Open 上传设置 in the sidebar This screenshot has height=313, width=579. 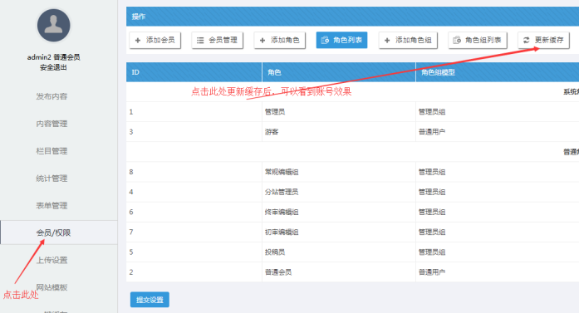[52, 260]
